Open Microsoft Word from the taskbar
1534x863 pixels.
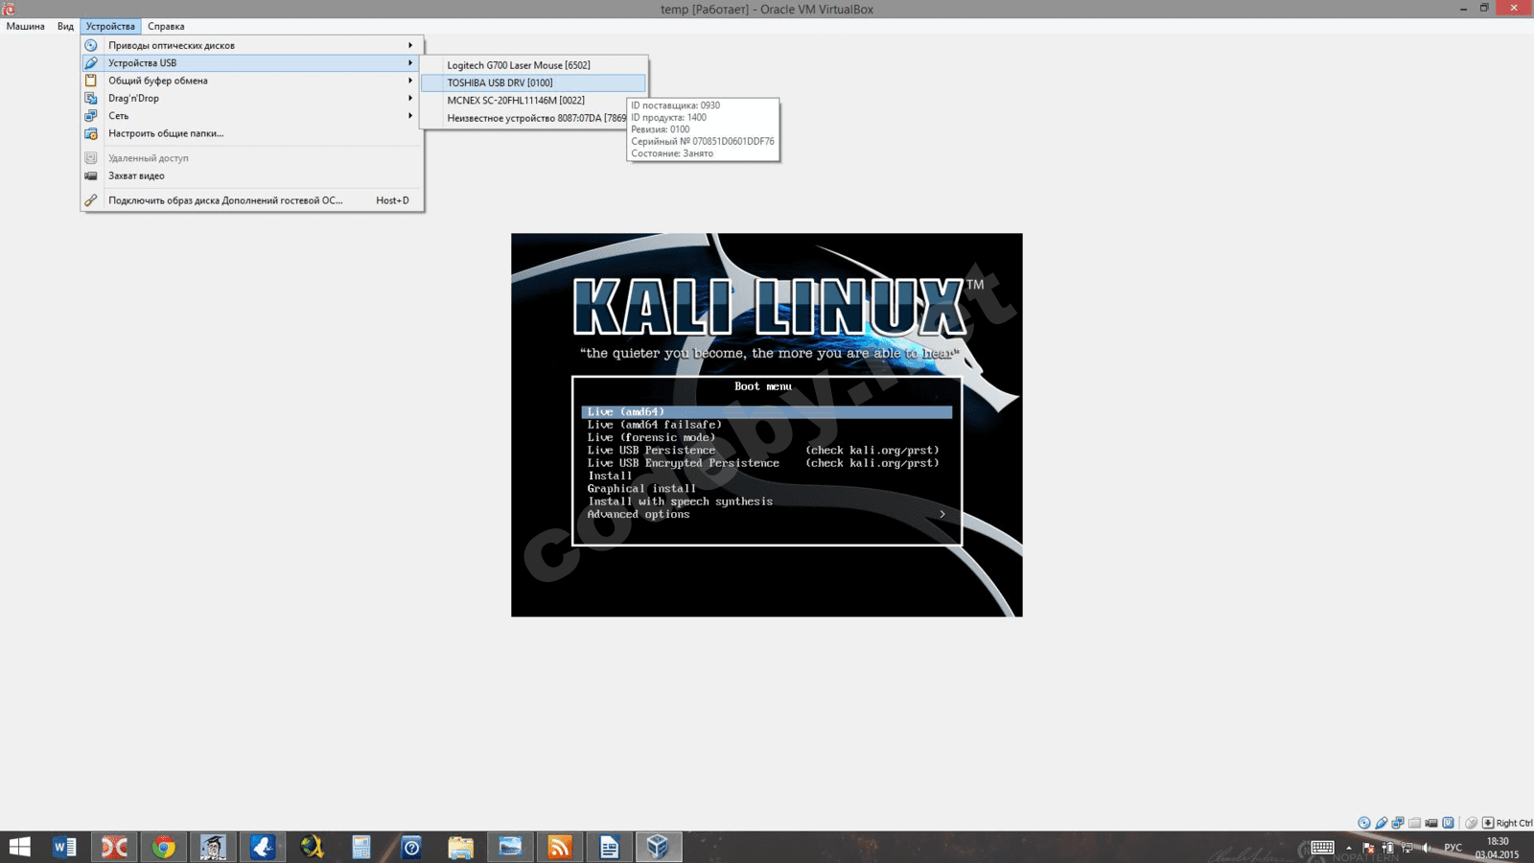64,847
